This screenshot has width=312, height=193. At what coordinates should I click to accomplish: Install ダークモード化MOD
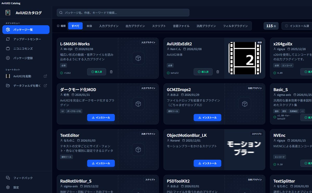pos(101,117)
